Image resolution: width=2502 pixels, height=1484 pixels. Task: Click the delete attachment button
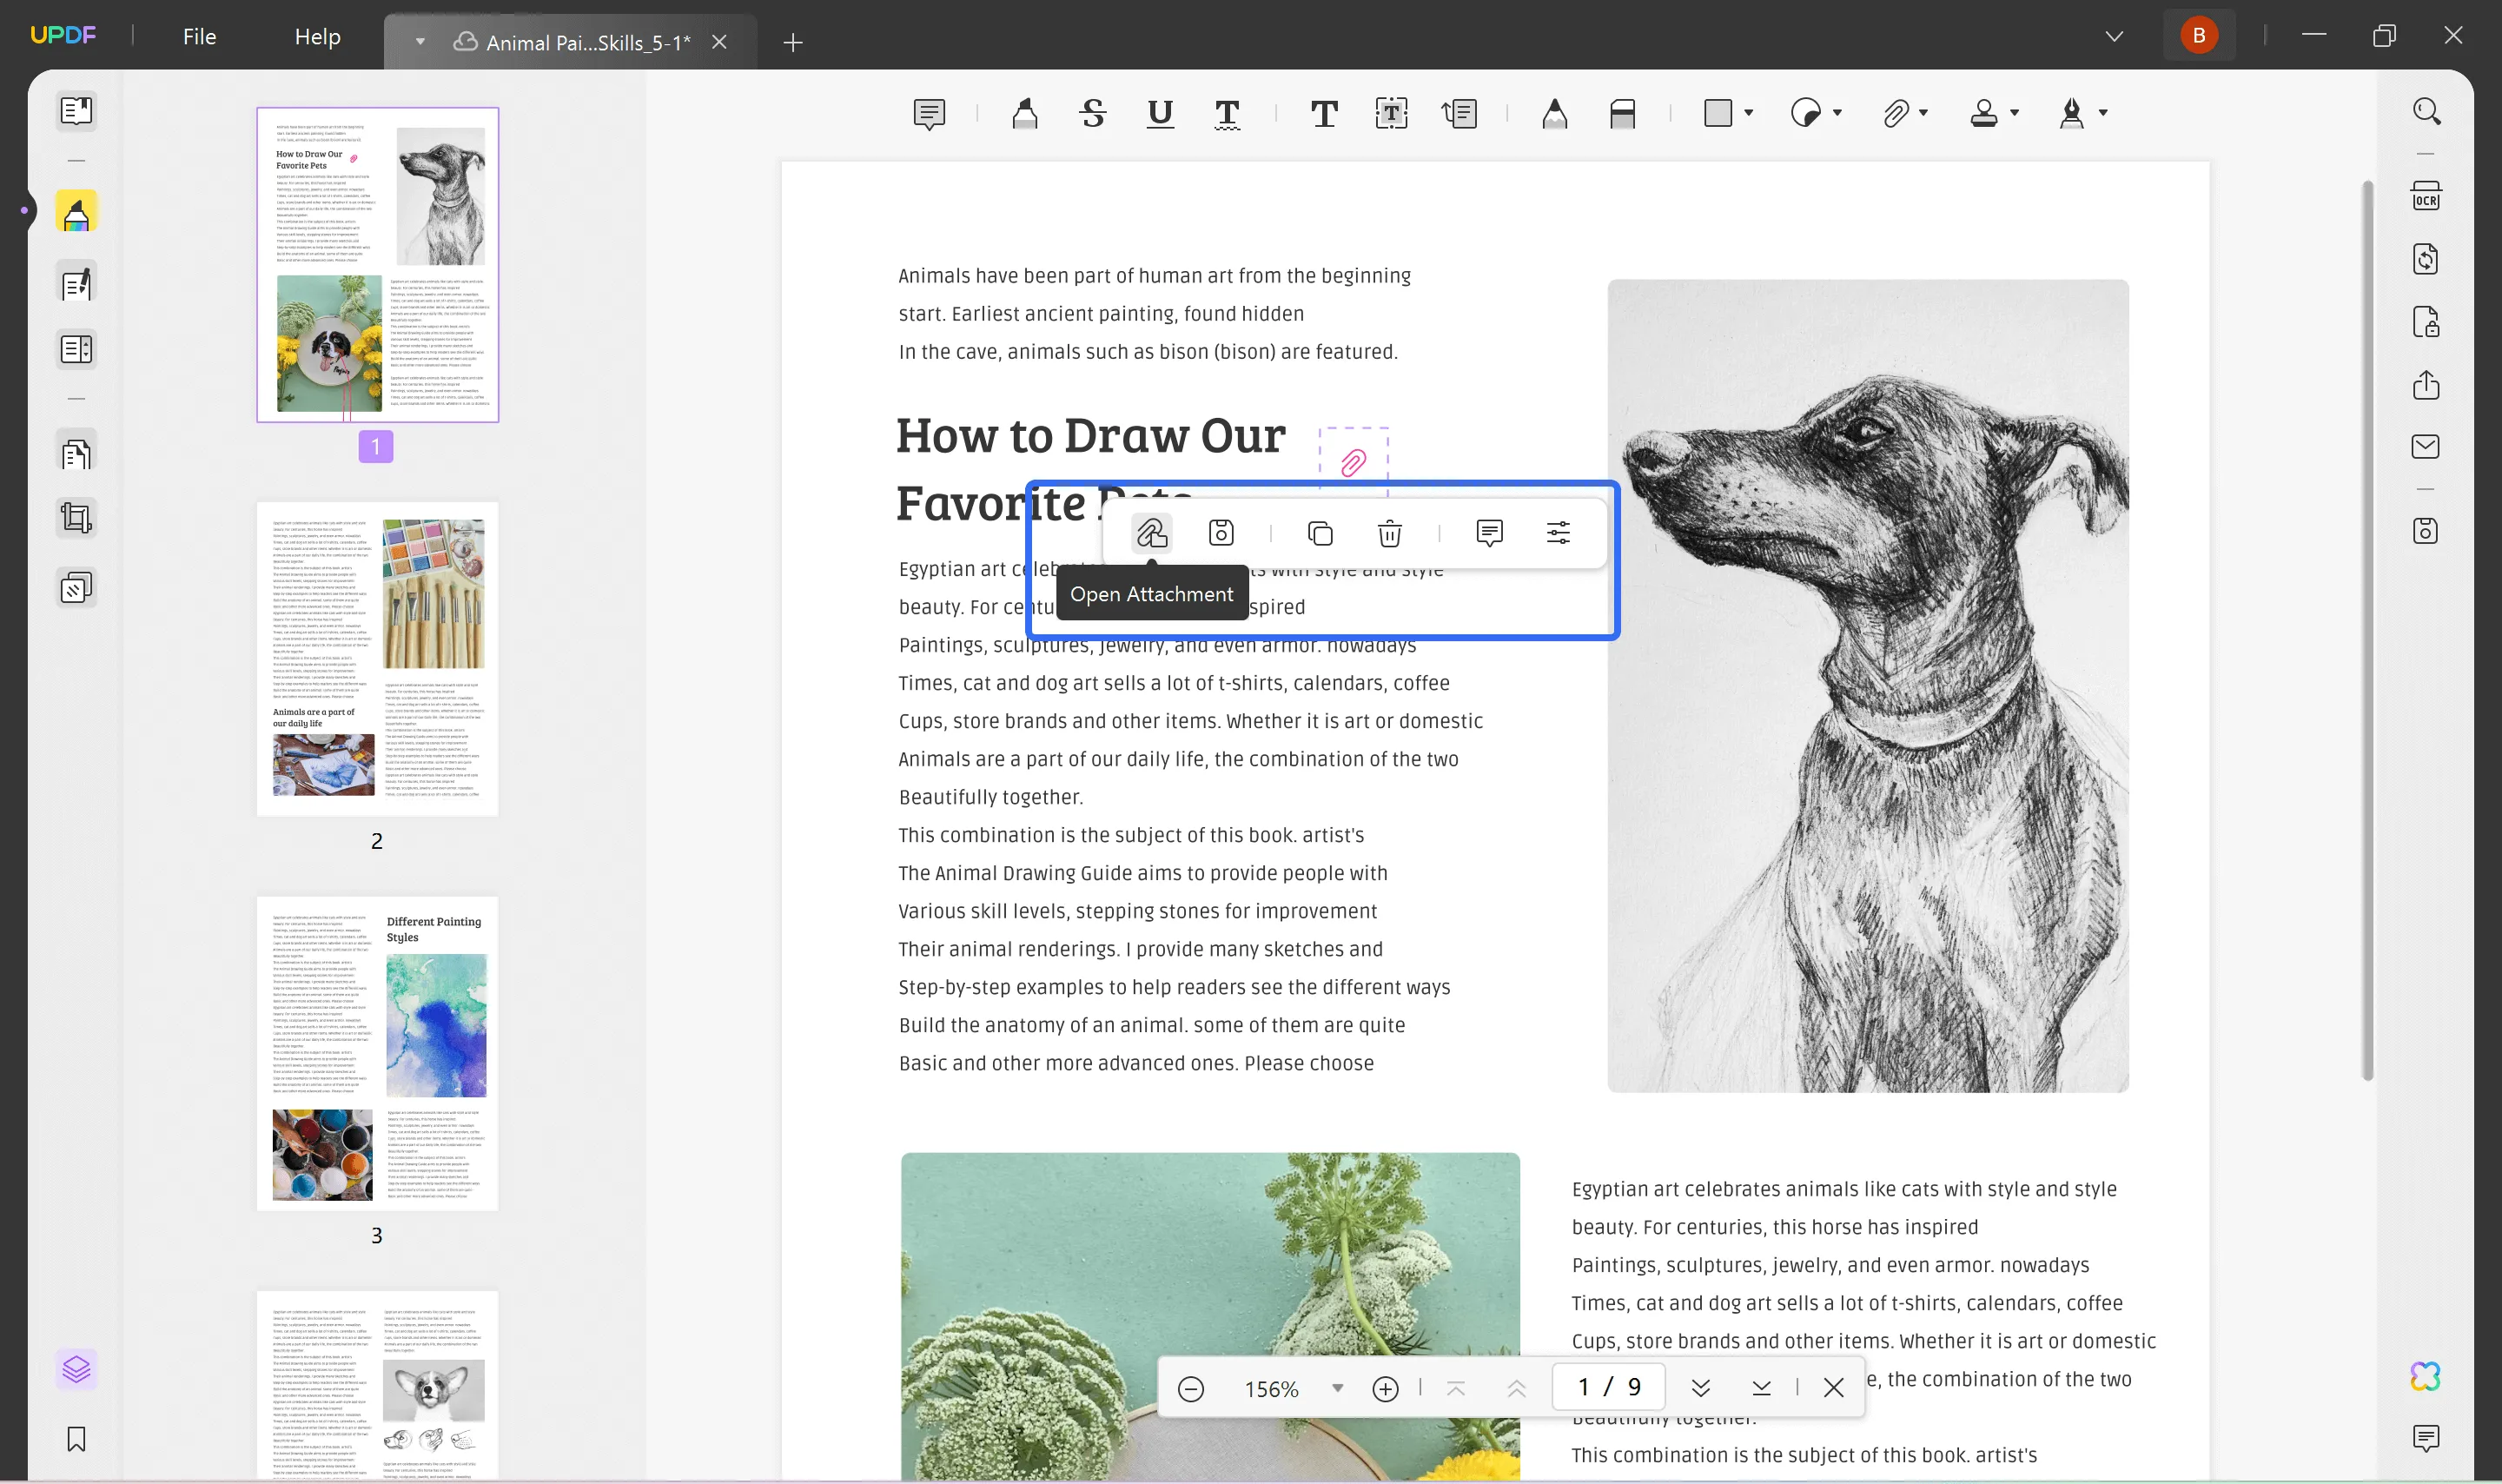[1392, 532]
